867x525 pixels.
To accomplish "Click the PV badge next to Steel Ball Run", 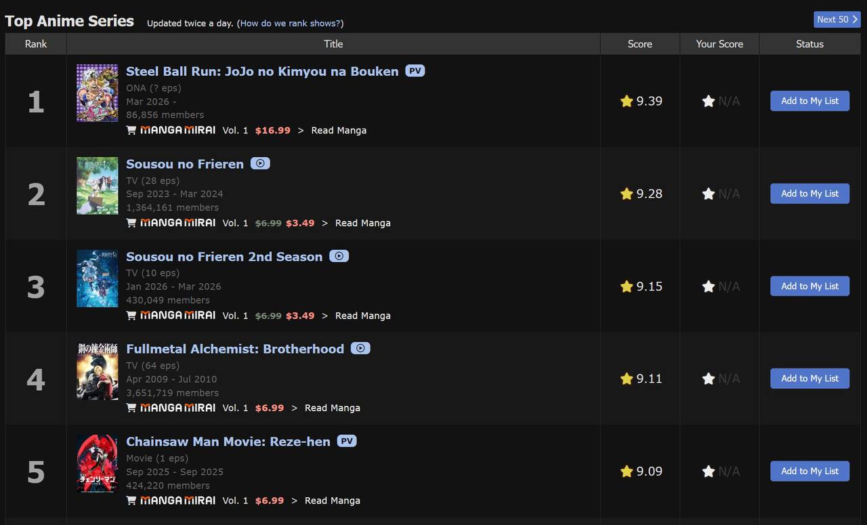I will pos(415,70).
